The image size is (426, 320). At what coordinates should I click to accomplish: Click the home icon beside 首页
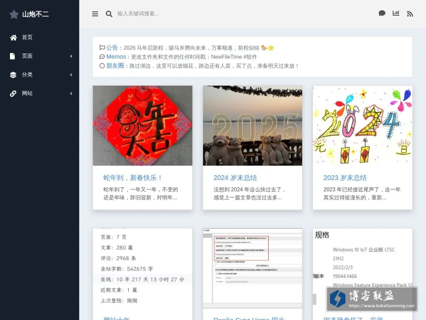point(13,37)
